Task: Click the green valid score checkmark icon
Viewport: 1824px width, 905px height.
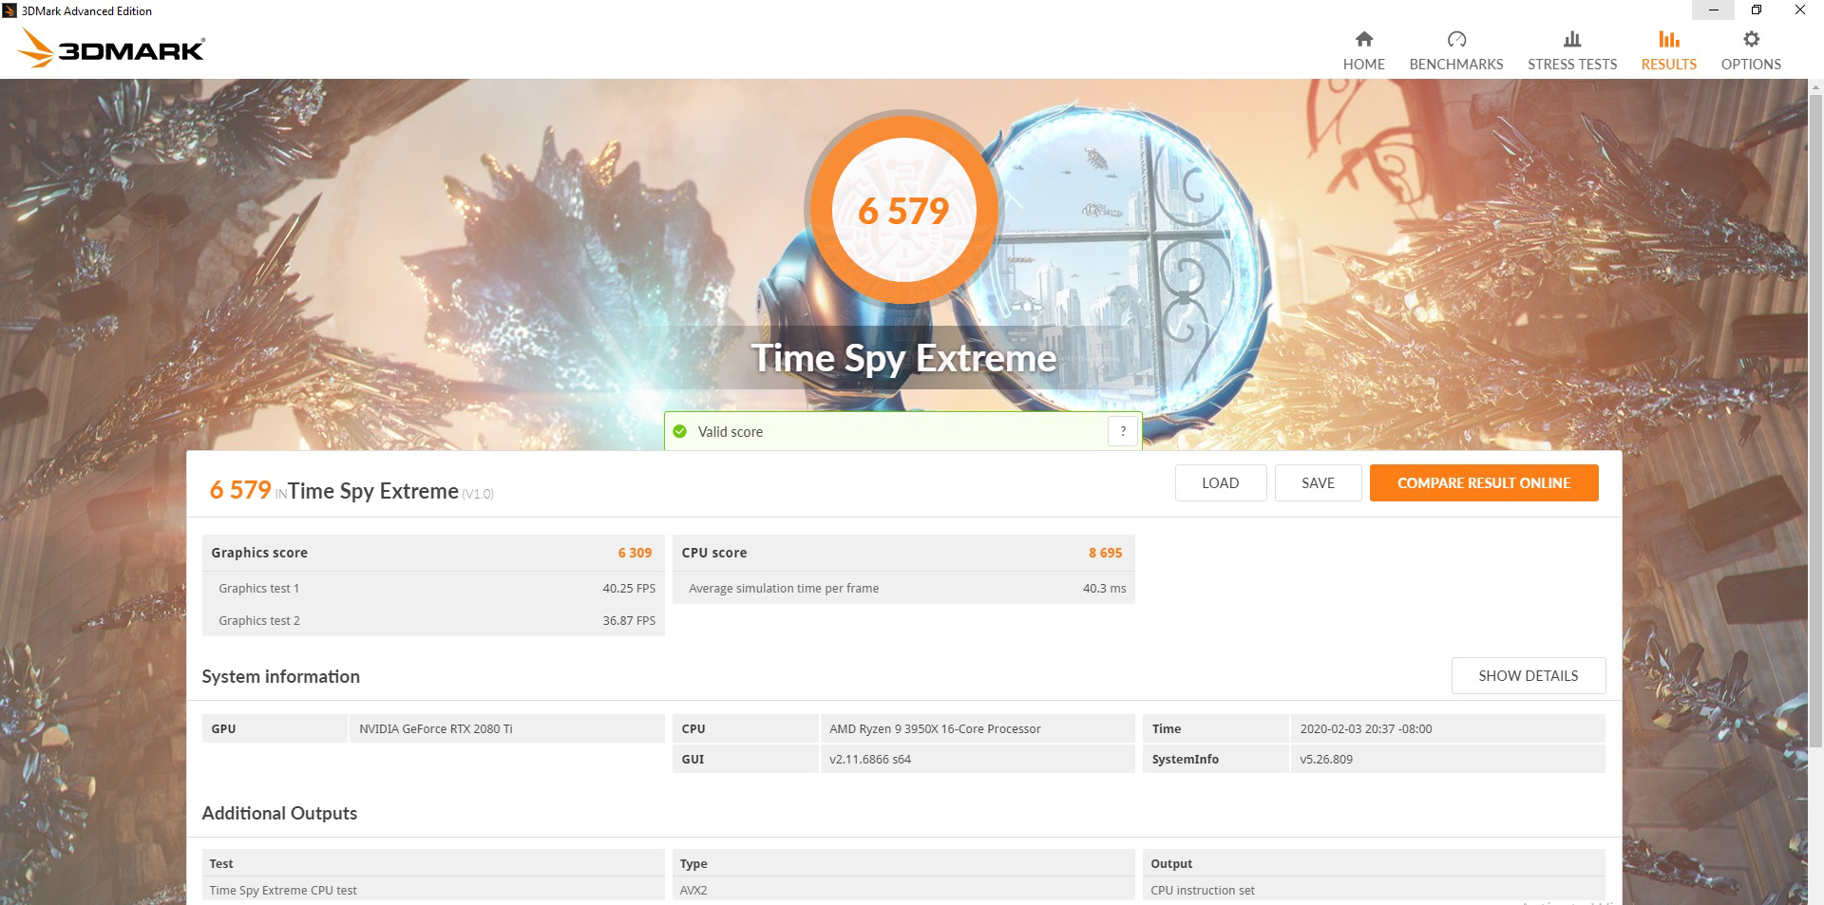Action: point(679,431)
